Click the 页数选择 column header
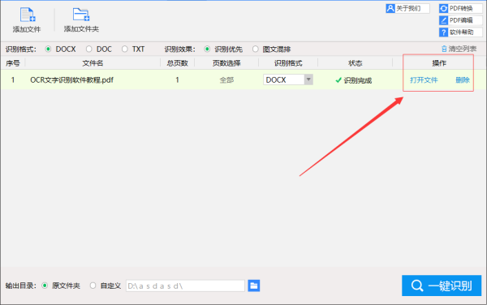Image resolution: width=487 pixels, height=305 pixels. 226,63
